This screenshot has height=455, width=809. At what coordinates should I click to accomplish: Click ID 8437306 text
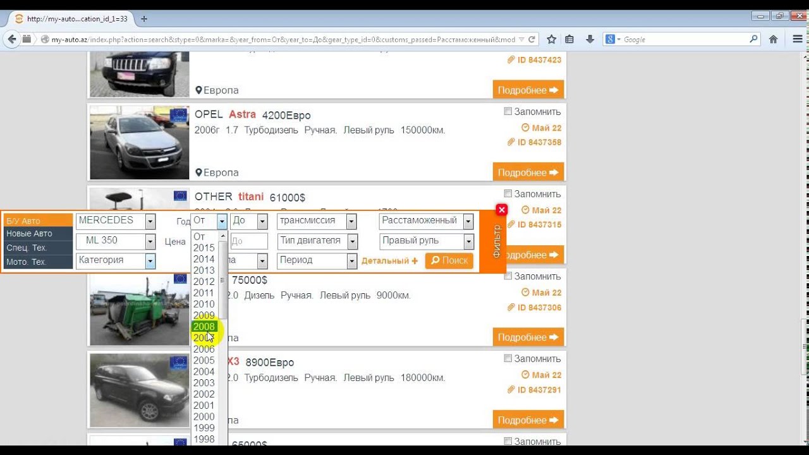[539, 307]
